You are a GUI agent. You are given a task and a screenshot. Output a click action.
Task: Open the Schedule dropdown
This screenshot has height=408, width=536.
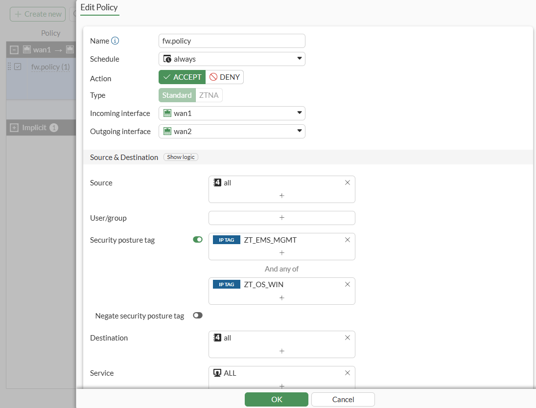click(299, 58)
